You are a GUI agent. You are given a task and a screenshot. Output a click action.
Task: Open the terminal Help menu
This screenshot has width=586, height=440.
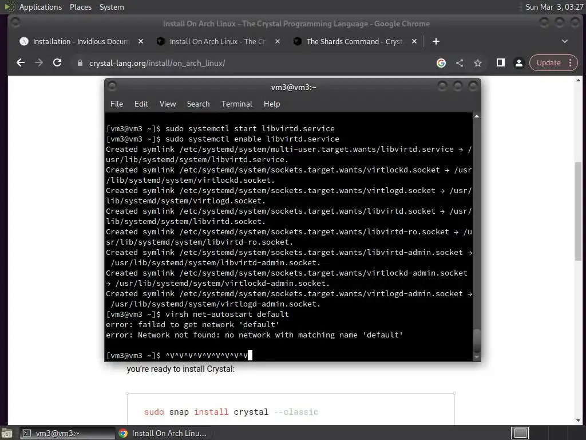tap(272, 104)
